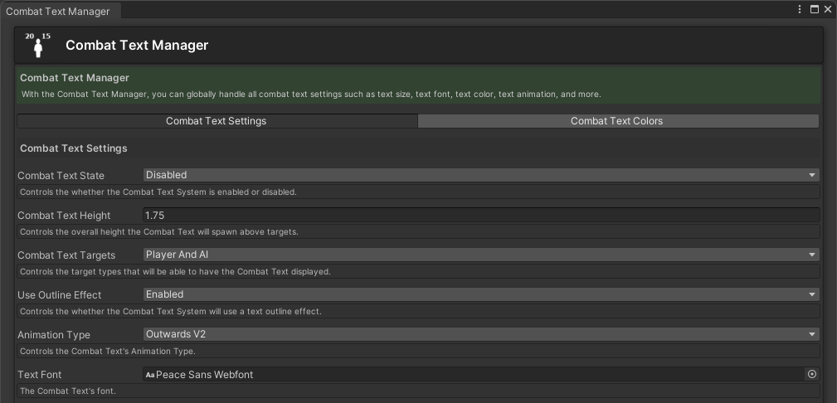Screen dimensions: 837x403
Task: Expand the Use Outline Effect dropdown
Action: coord(481,294)
